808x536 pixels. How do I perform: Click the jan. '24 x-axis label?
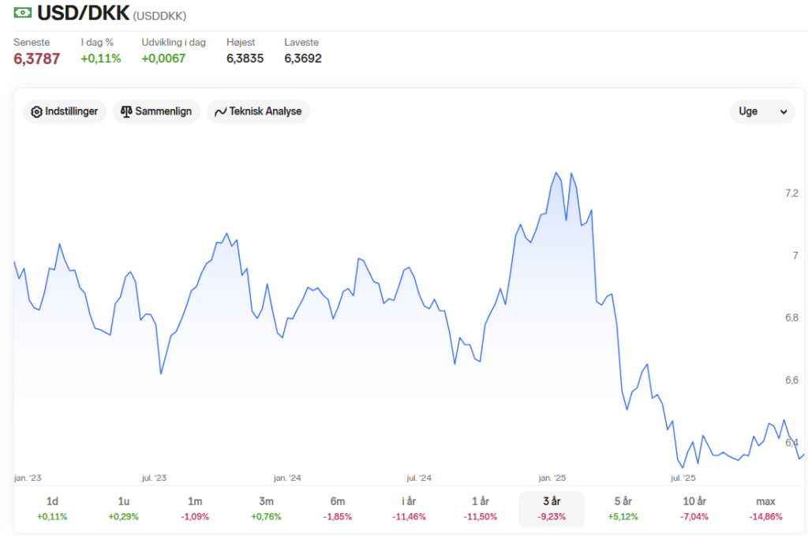coord(287,478)
